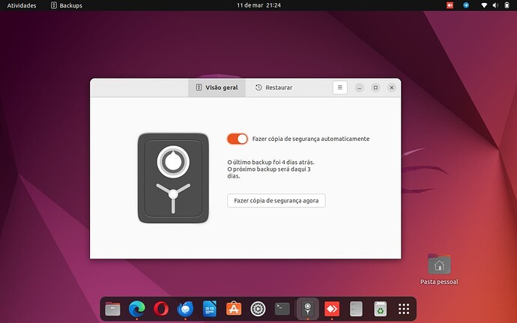Click the Telegram tray icon in top bar

[466, 5]
